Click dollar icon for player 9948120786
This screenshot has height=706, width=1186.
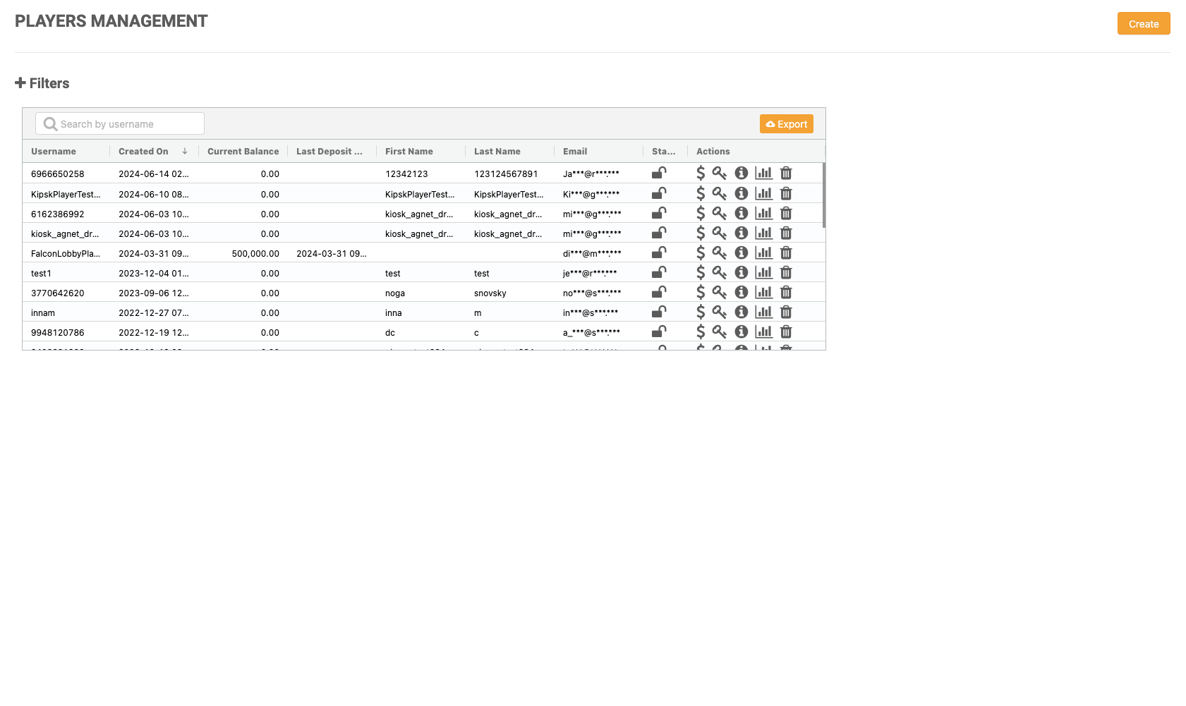coord(700,331)
